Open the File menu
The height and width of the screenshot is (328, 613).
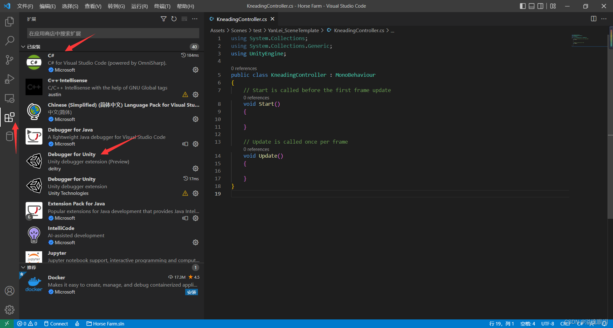pyautogui.click(x=25, y=6)
